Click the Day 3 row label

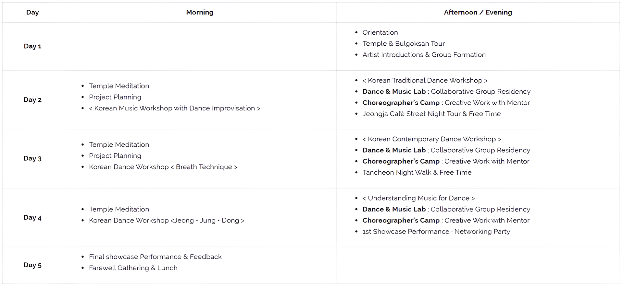32,158
